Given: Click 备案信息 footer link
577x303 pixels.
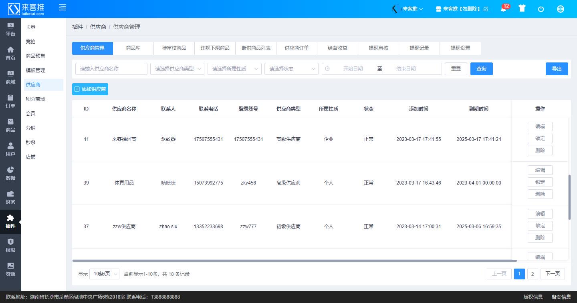Looking at the screenshot, I should point(561,297).
